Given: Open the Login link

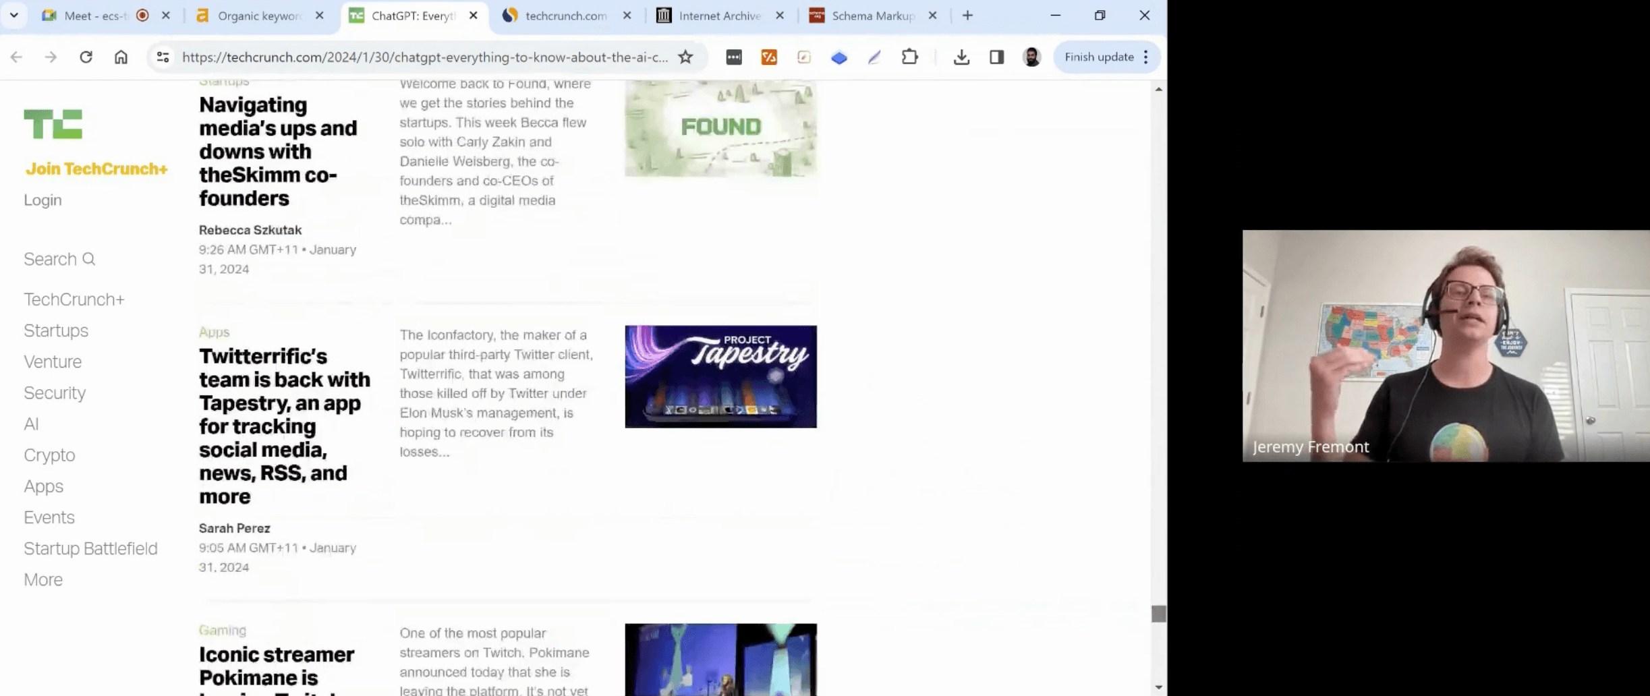Looking at the screenshot, I should (x=42, y=200).
